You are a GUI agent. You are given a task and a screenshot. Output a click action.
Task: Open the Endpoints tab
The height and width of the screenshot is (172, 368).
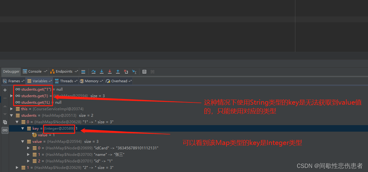(64, 72)
